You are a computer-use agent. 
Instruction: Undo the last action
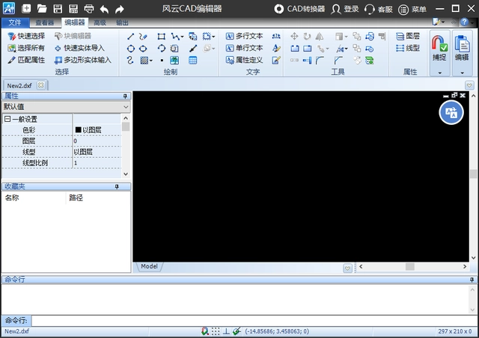tap(104, 9)
